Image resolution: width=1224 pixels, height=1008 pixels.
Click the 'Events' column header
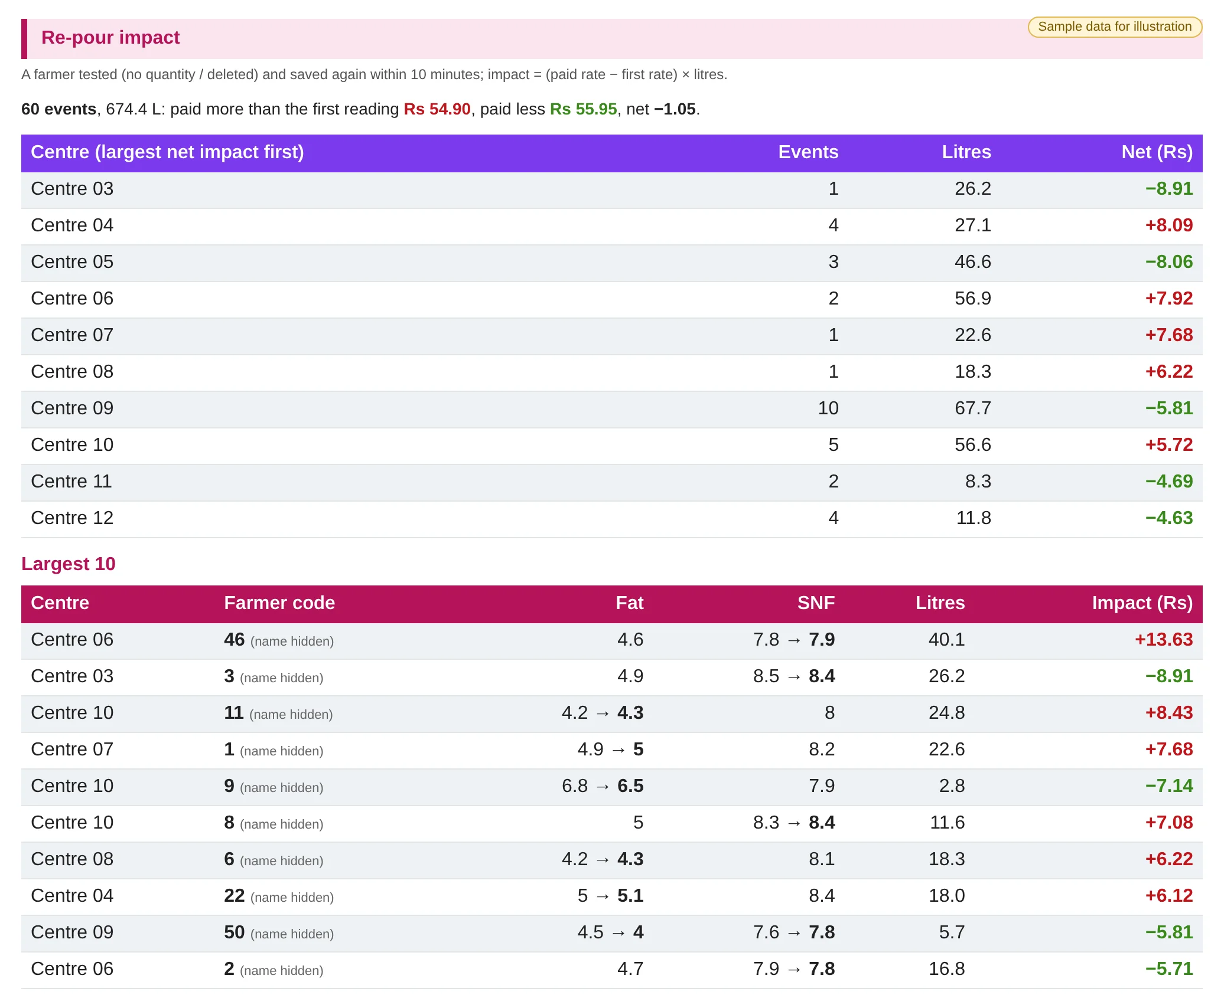[x=808, y=152]
